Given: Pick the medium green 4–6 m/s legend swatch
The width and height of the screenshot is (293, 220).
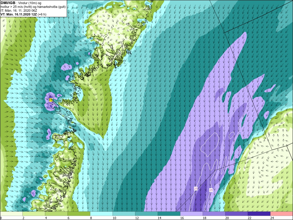Looking at the screenshot, I should coord(56,214).
